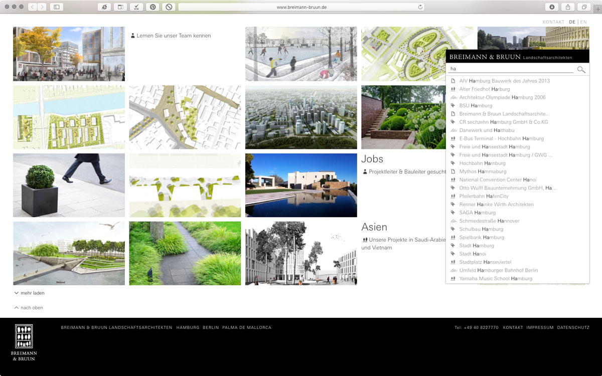Click the Safari share icon

(568, 7)
